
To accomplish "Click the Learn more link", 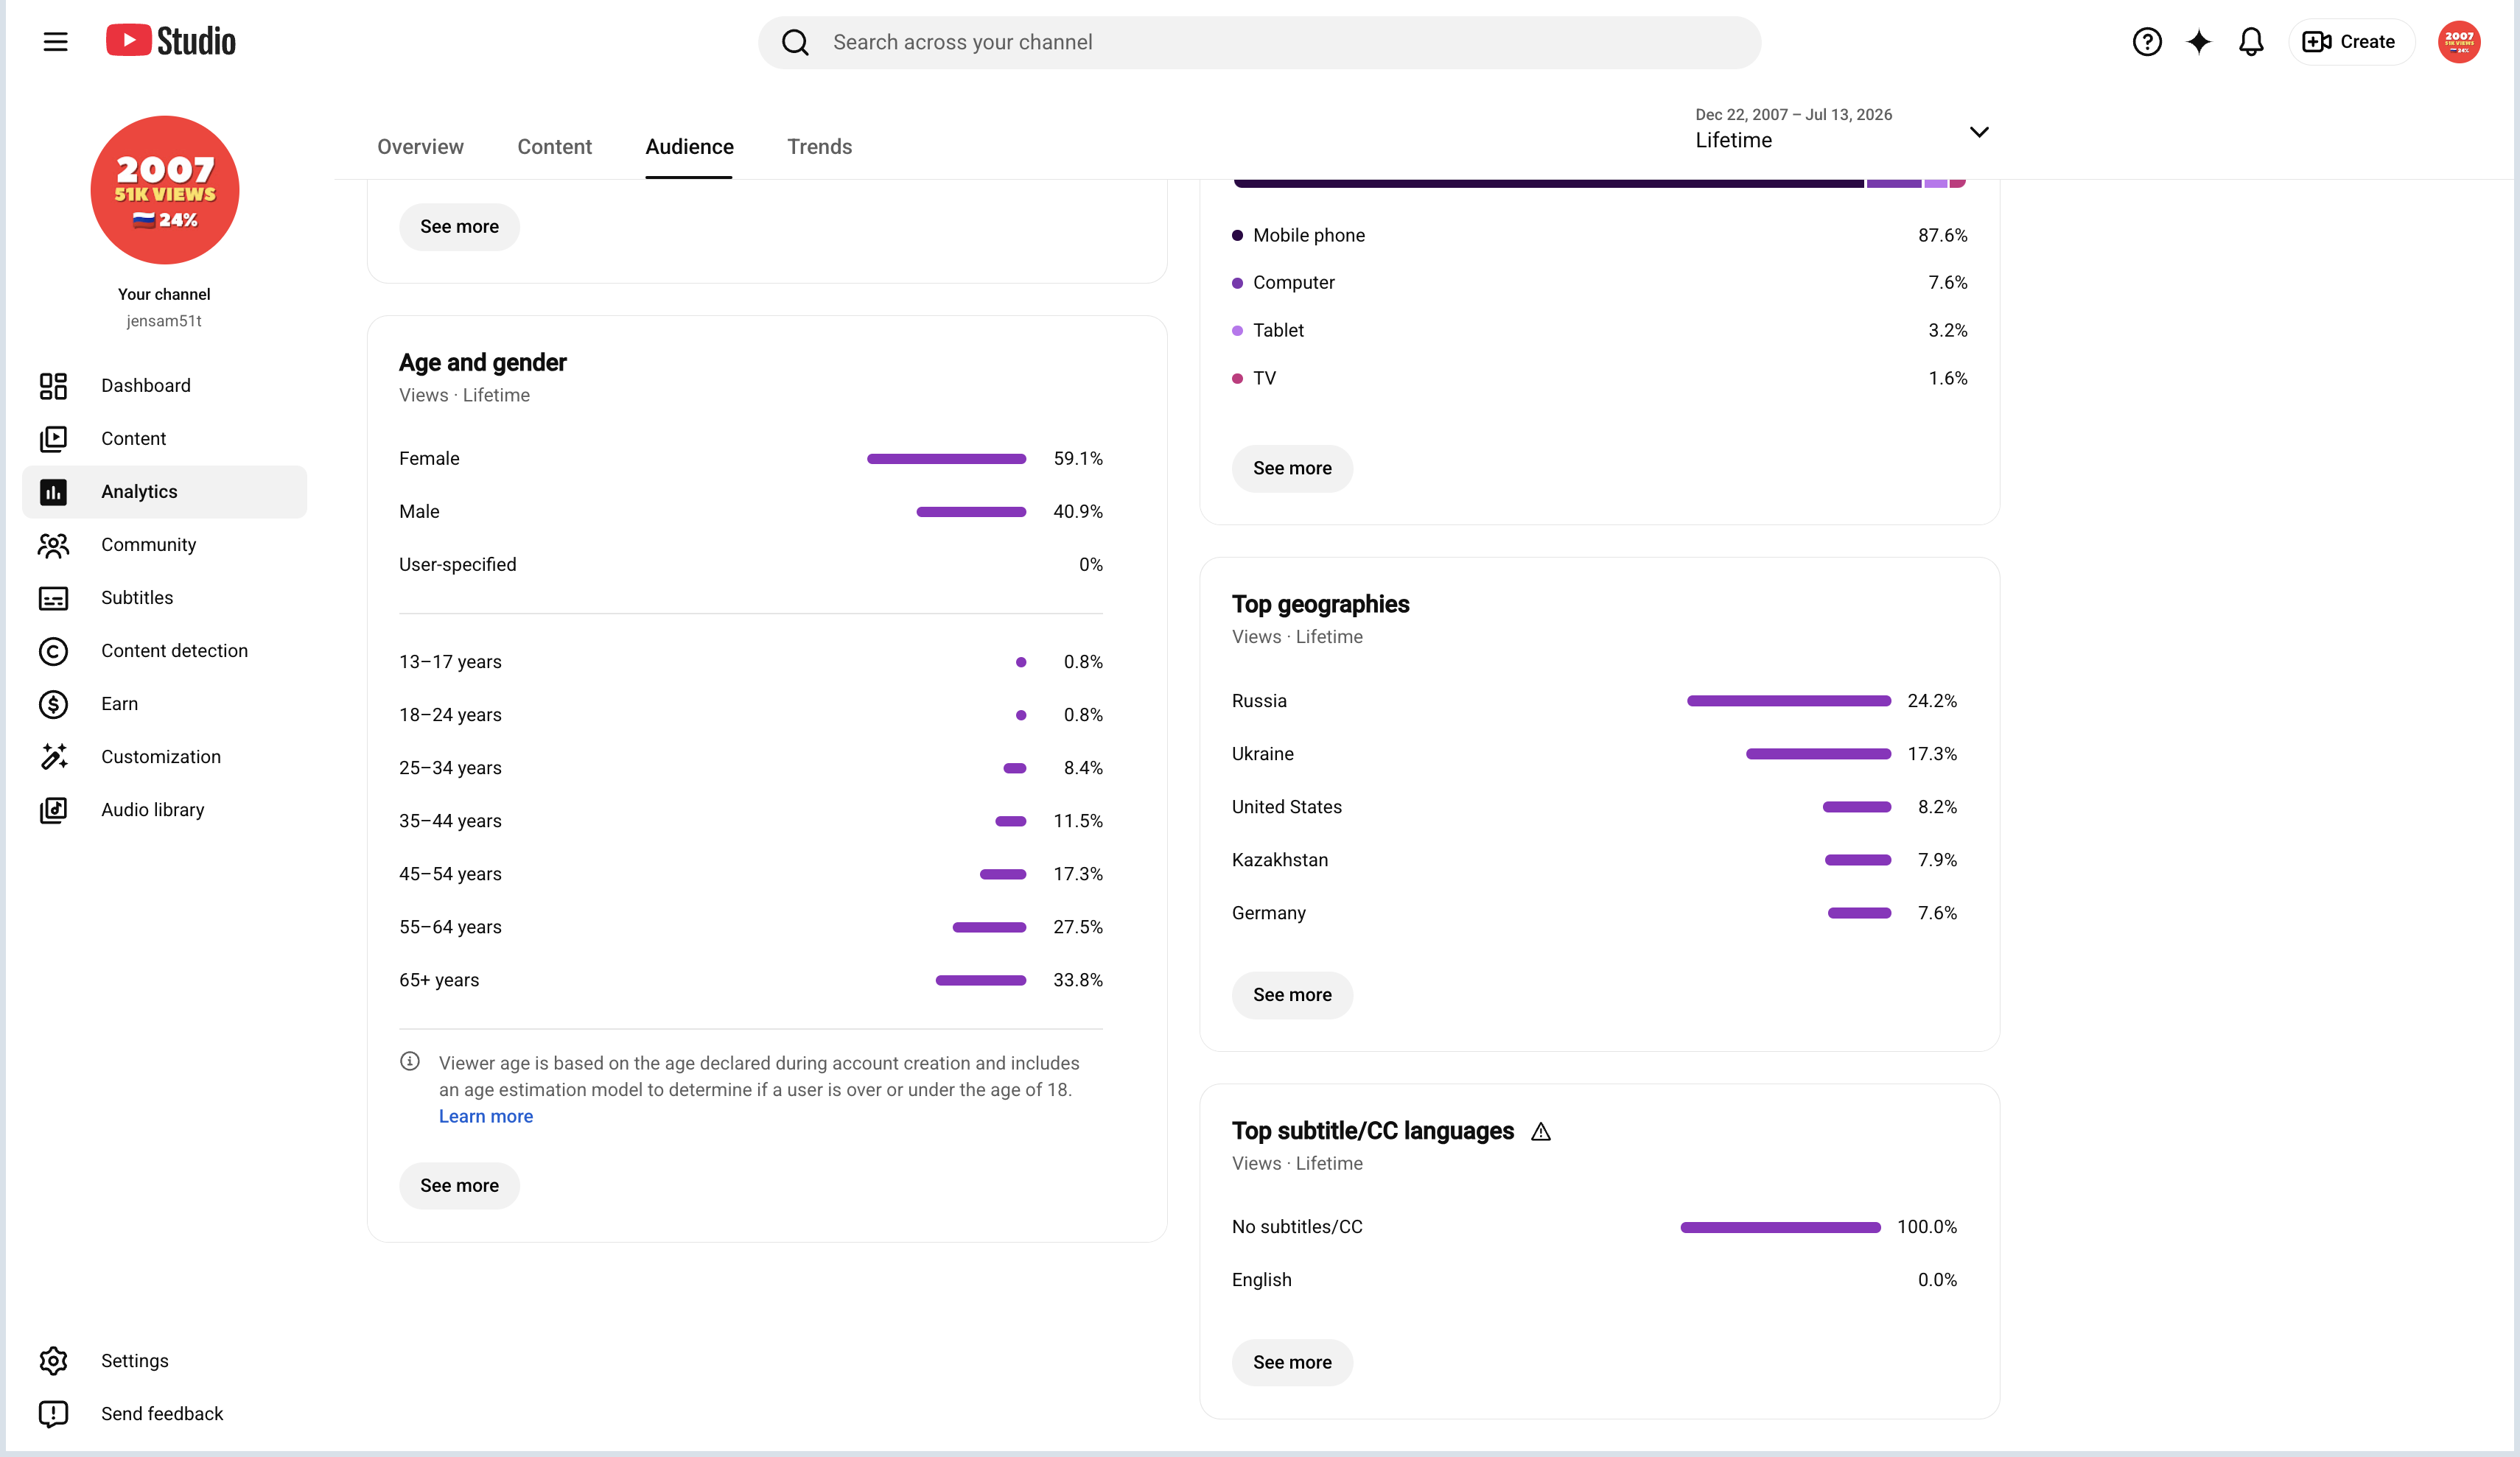I will 486,1117.
